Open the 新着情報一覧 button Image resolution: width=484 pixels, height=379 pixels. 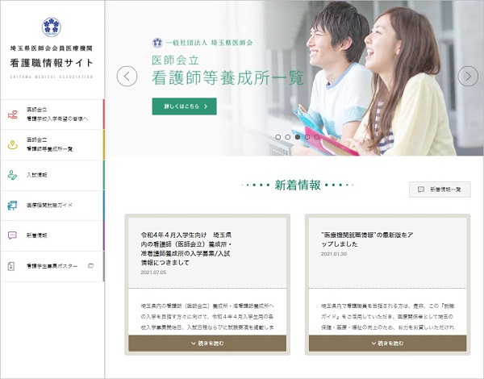(x=440, y=189)
